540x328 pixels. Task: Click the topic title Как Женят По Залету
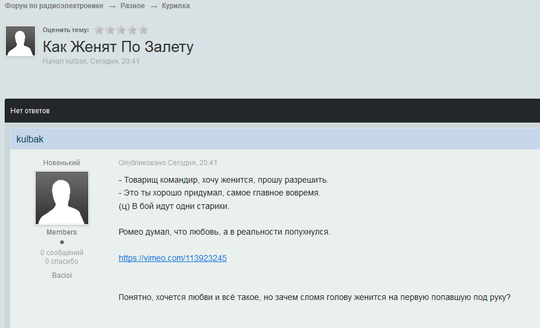coord(118,47)
